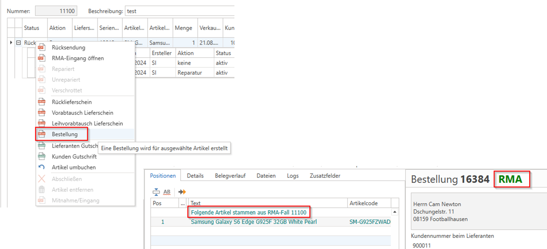Screen dimensions: 547x249
Task: Click the undo arrow icon beside Artikel umbuchen
Action: pyautogui.click(x=42, y=167)
